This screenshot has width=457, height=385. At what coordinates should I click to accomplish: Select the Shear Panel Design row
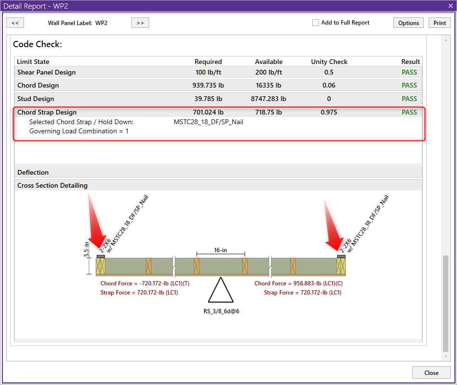47,72
